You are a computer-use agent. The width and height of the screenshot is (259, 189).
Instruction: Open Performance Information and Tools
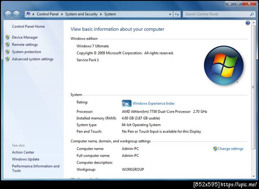coord(35,168)
